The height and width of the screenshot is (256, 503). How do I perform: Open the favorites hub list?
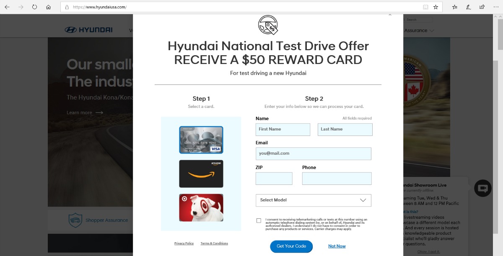click(455, 7)
